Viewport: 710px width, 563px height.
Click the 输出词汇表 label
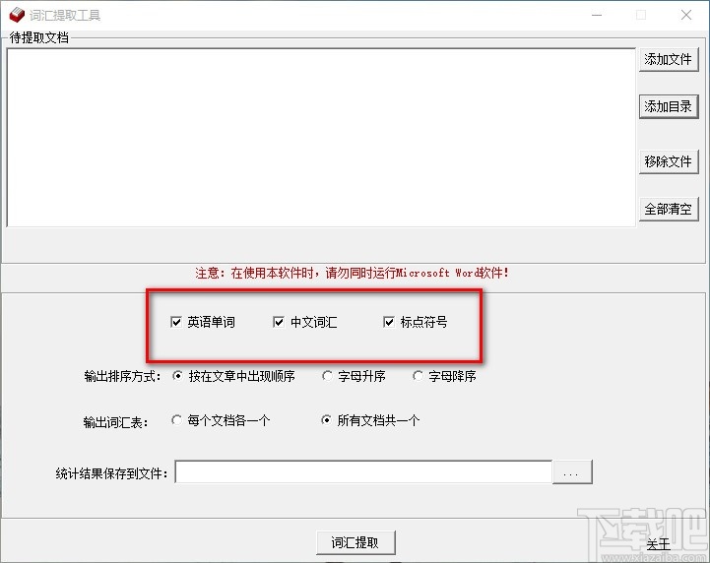[115, 422]
